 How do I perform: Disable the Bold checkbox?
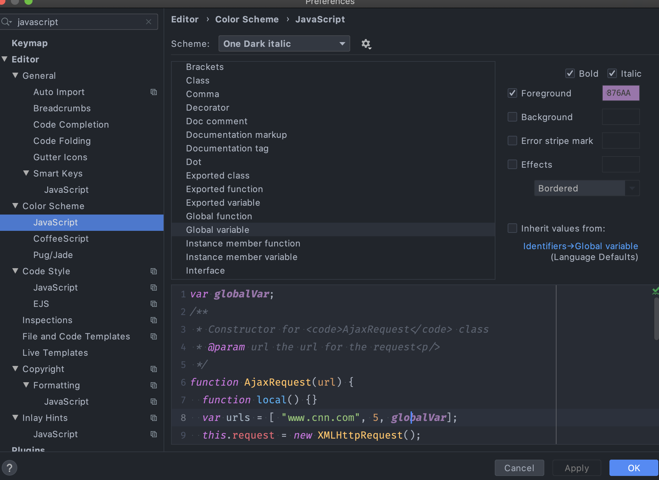click(x=570, y=73)
